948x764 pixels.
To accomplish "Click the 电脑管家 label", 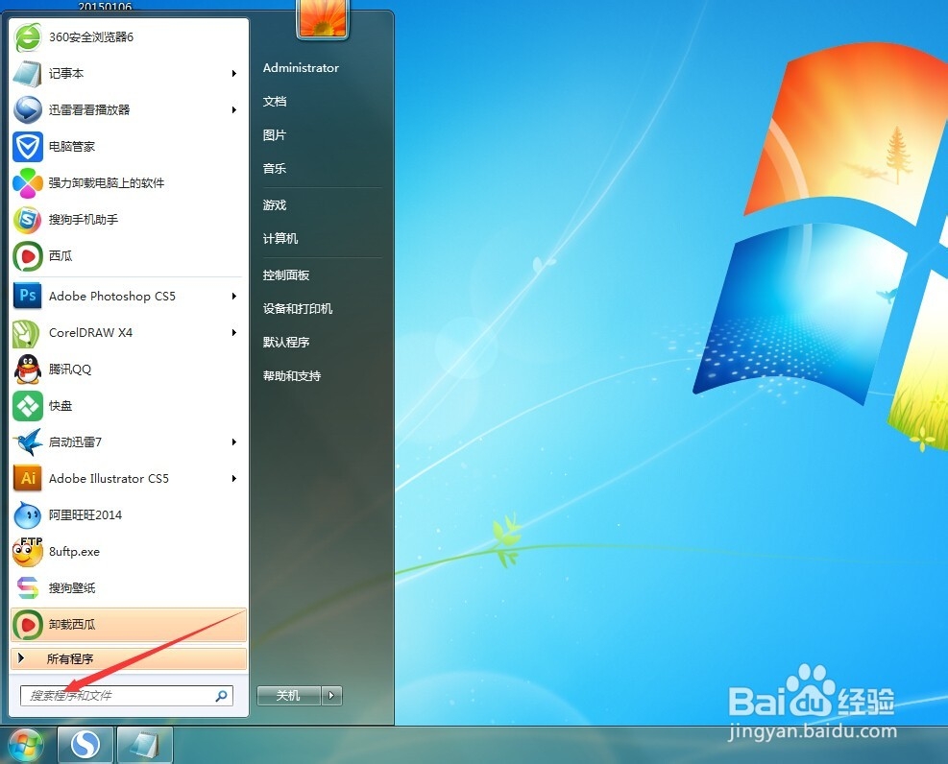I will 72,147.
